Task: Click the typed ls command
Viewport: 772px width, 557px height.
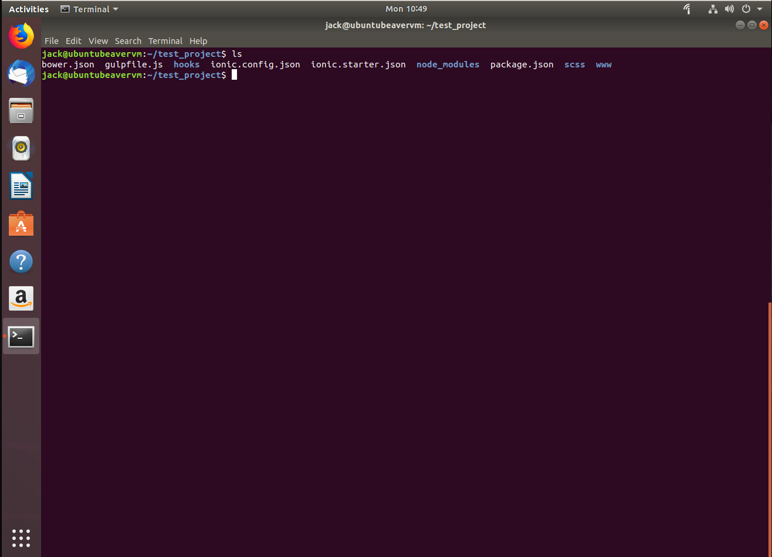Action: [237, 54]
